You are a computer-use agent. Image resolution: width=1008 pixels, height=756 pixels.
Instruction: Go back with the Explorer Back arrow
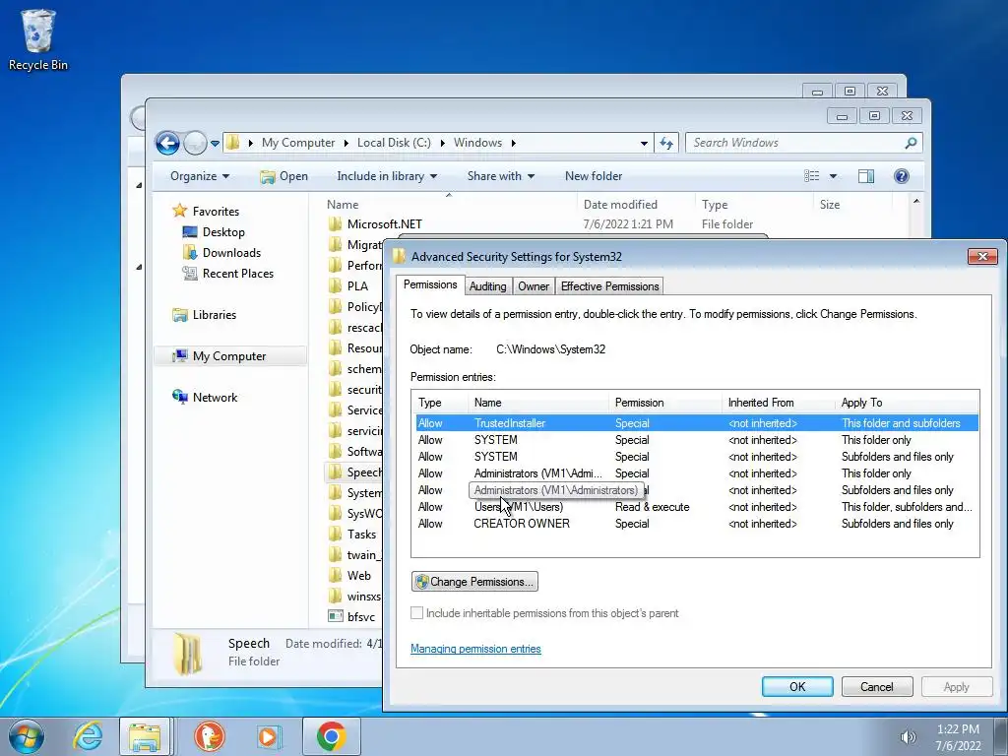pos(167,143)
